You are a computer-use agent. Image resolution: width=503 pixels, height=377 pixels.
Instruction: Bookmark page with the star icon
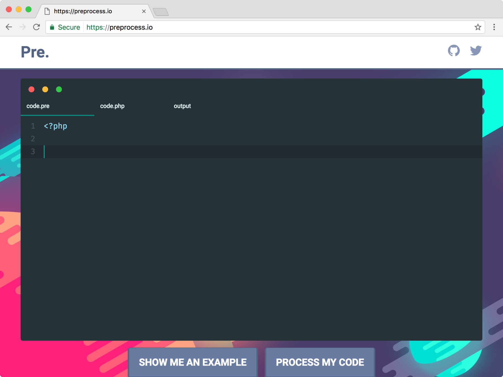click(x=478, y=27)
